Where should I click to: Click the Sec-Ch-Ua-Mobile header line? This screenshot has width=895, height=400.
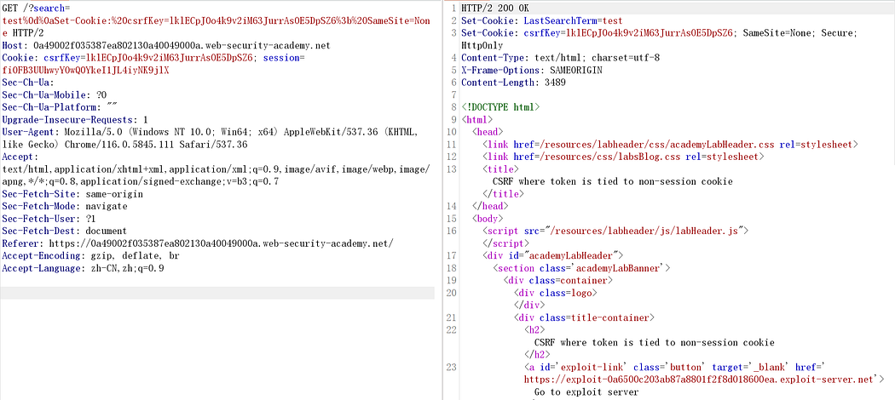(x=55, y=95)
